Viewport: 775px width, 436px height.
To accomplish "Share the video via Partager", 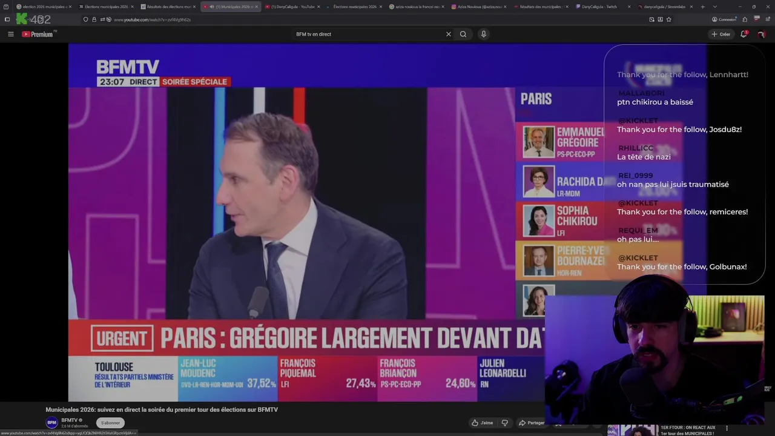I will point(531,423).
